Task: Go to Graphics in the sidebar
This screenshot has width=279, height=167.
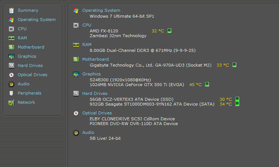Action: tap(27, 56)
